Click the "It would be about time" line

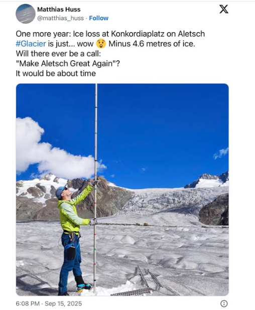coord(56,73)
